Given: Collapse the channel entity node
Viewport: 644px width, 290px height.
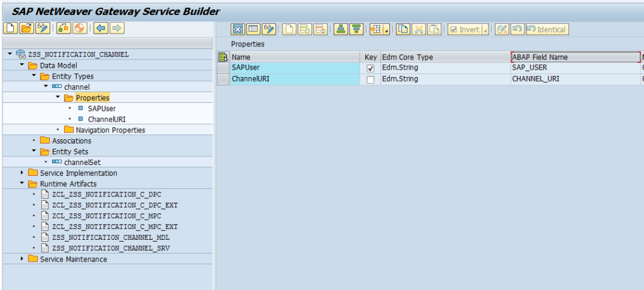Looking at the screenshot, I should (46, 87).
